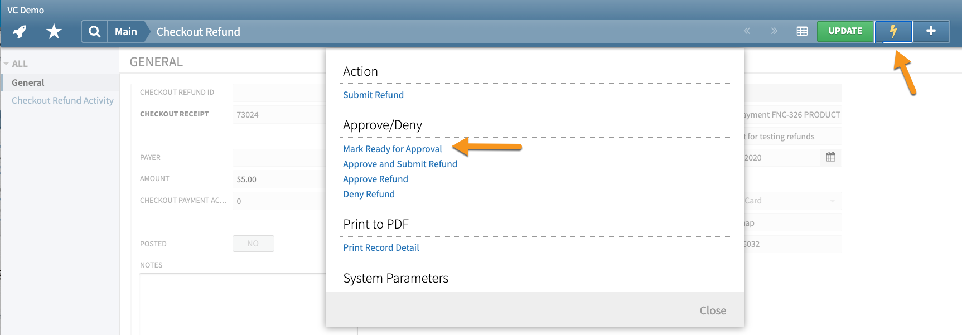Switch to grid list view icon
The height and width of the screenshot is (335, 962).
[802, 31]
